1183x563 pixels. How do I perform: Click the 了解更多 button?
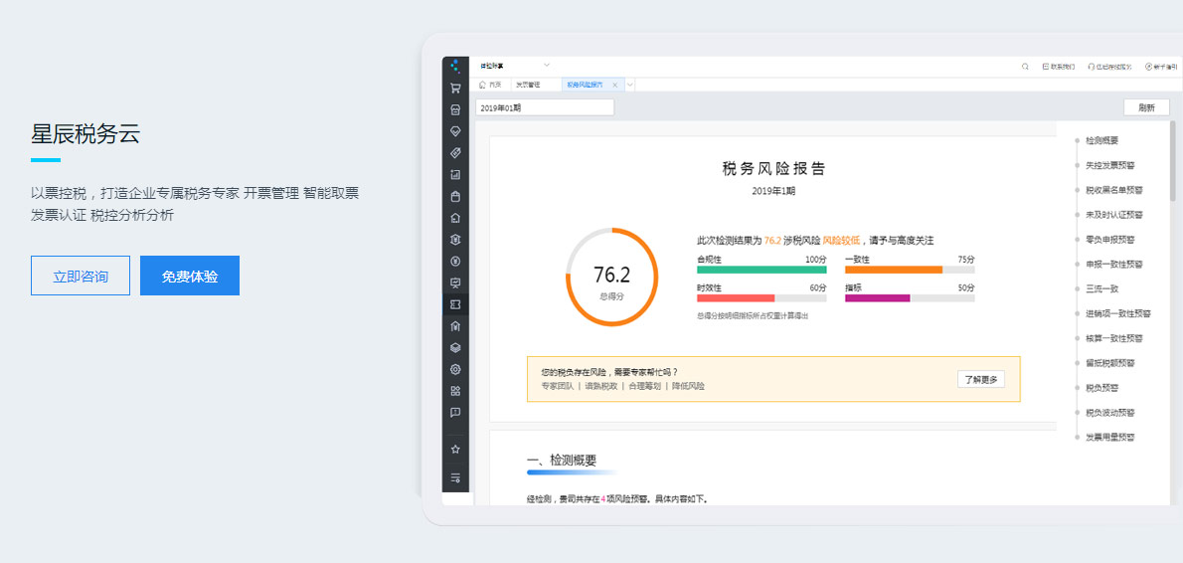(x=981, y=380)
